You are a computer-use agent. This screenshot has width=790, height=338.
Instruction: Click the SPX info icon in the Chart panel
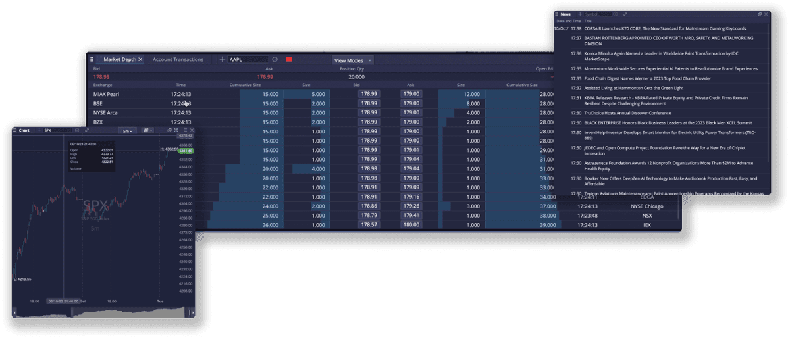click(78, 130)
